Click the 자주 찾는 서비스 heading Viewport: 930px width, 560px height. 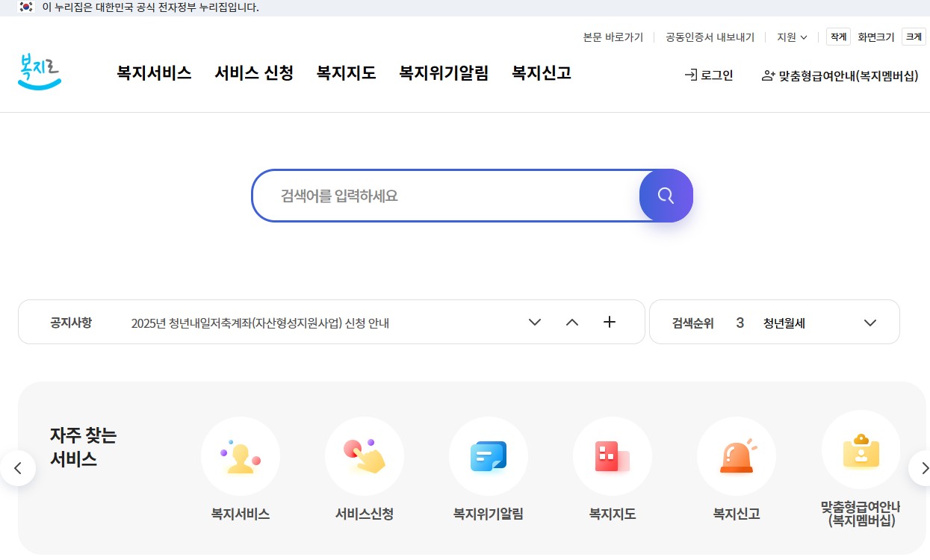point(84,447)
